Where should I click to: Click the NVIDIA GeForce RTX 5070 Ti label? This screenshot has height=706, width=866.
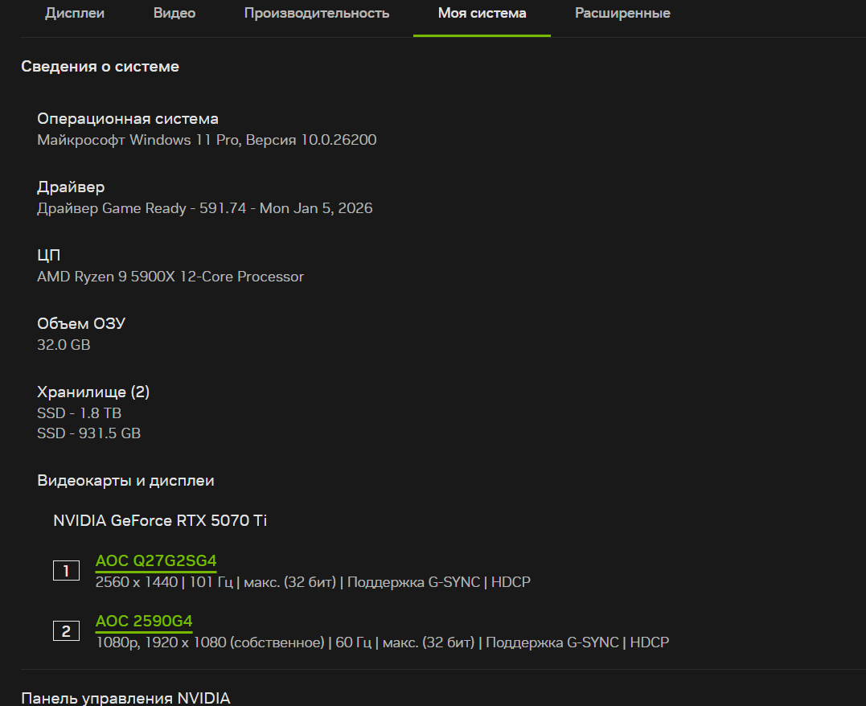[160, 521]
